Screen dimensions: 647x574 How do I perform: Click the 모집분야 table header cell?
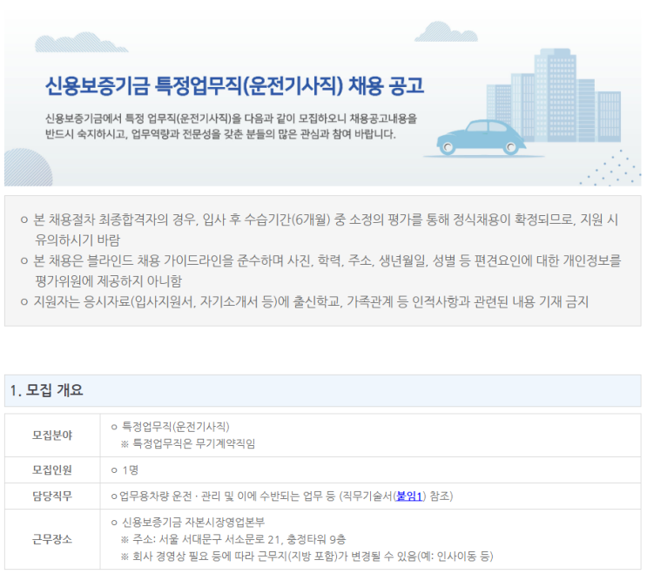pos(52,435)
